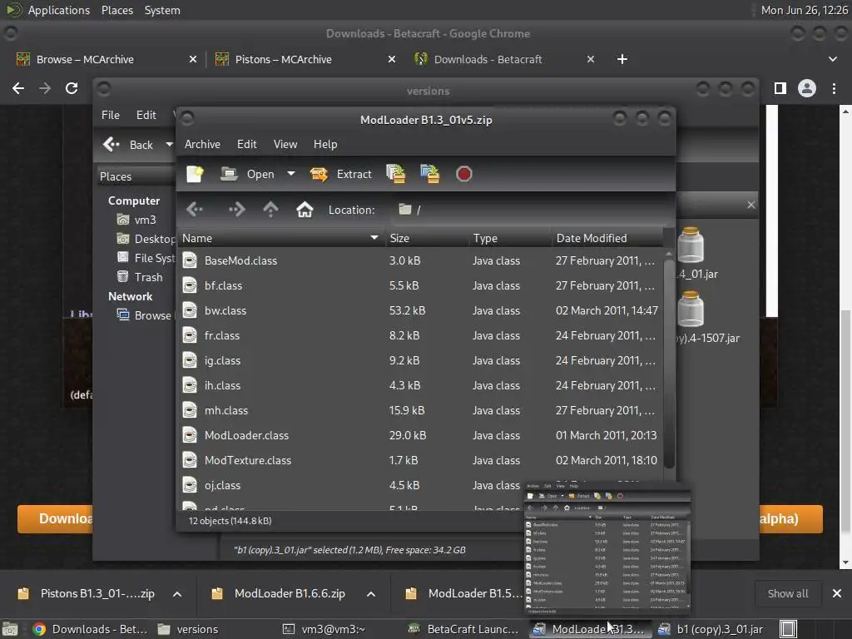Image resolution: width=852 pixels, height=639 pixels.
Task: Open Desktop in the Places sidebar
Action: [146, 239]
